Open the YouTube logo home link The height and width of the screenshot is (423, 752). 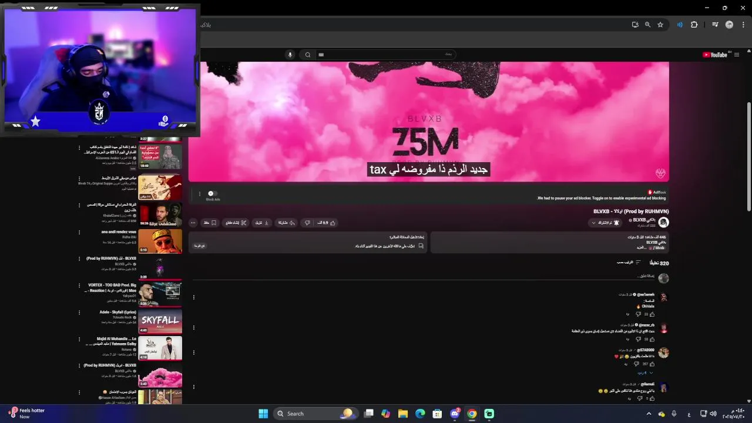(716, 55)
